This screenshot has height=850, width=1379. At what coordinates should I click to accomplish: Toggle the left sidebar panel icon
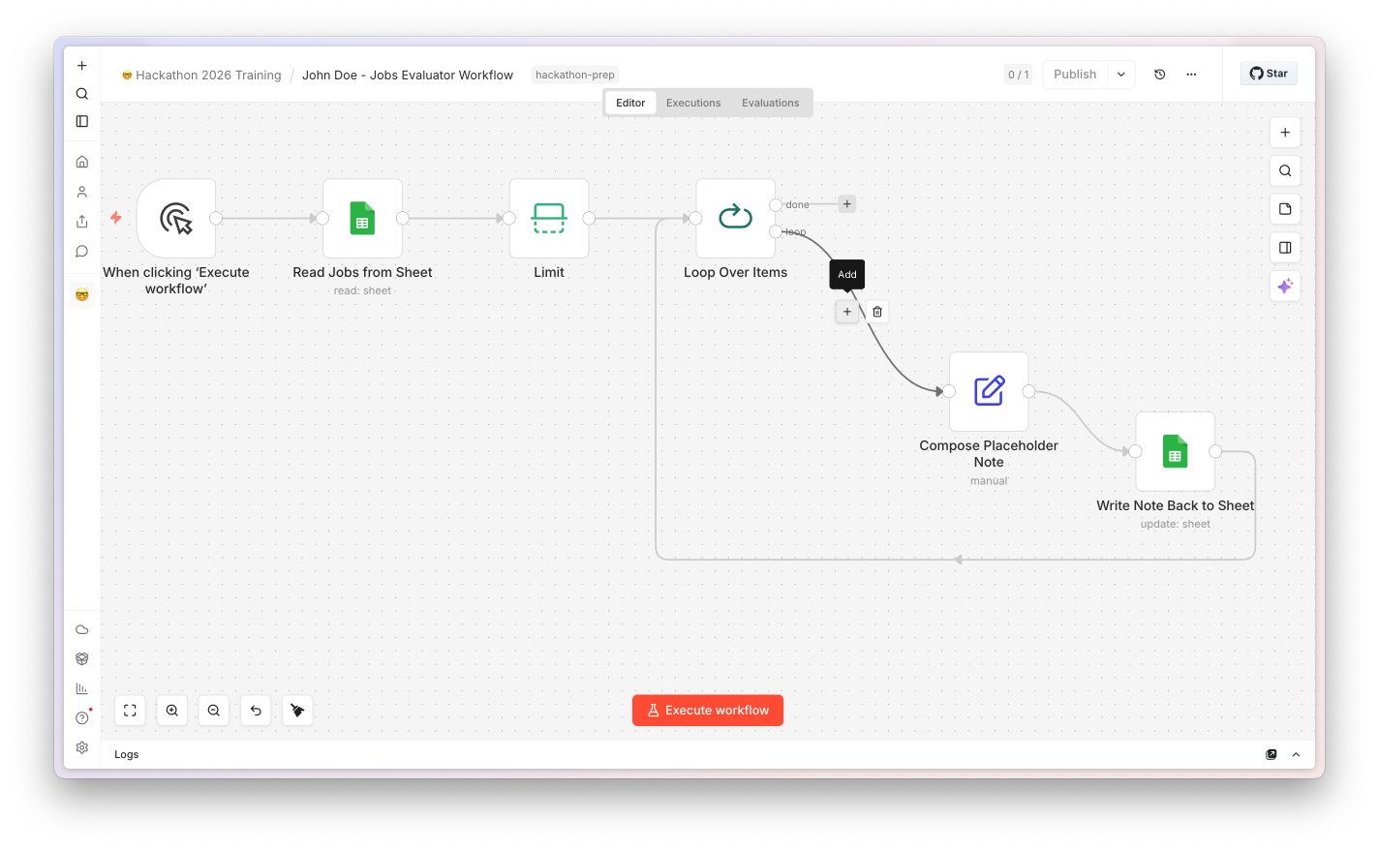82,121
